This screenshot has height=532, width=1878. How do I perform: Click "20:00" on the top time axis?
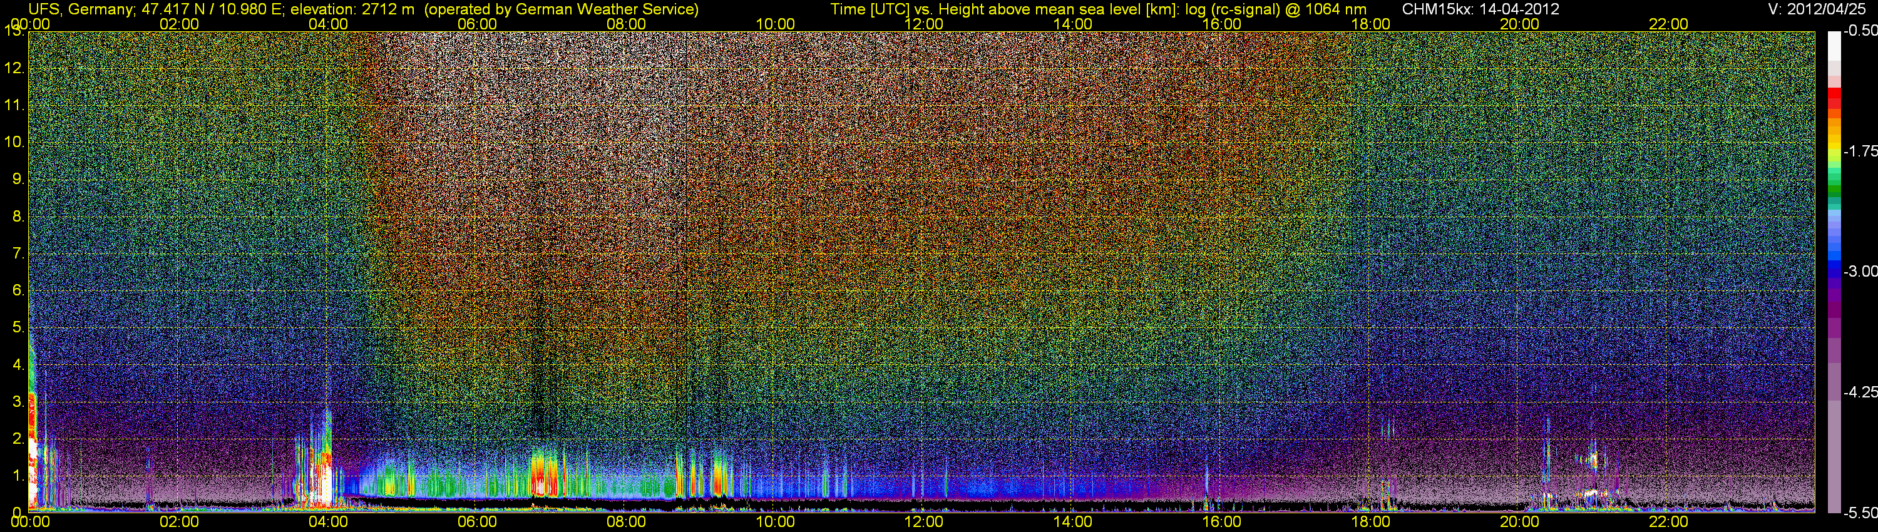pyautogui.click(x=1519, y=24)
